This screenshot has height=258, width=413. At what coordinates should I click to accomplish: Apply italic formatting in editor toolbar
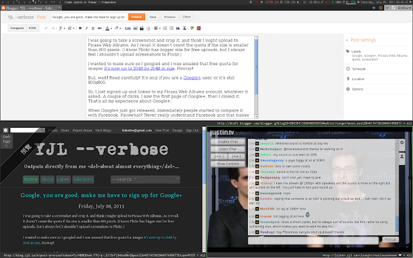[x=86, y=28]
